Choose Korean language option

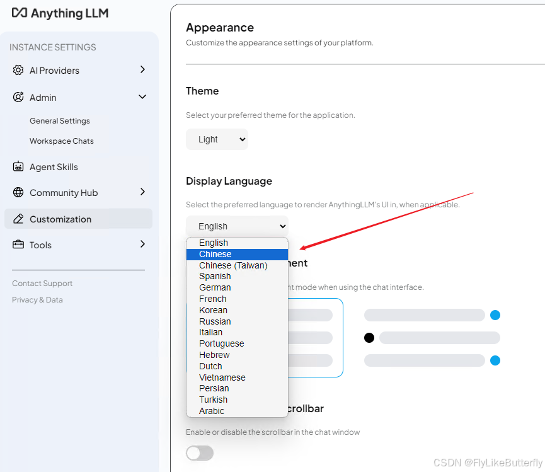237,311
